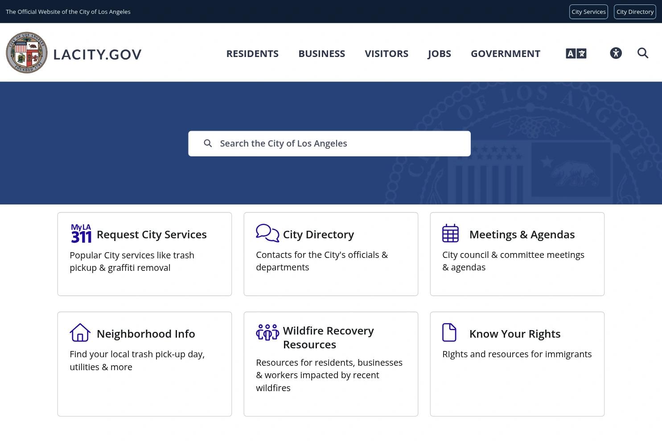Click the Wildfire Recovery people icon

[267, 332]
